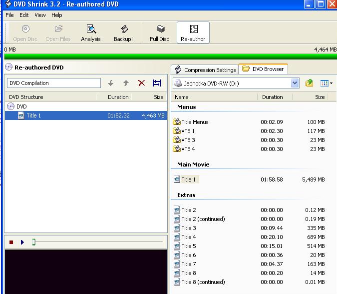337x294 pixels.
Task: Click the Duration column header in browser
Action: point(272,97)
